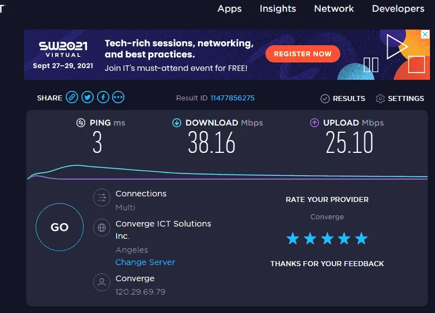Share result on Twitter
The image size is (435, 313).
(88, 98)
